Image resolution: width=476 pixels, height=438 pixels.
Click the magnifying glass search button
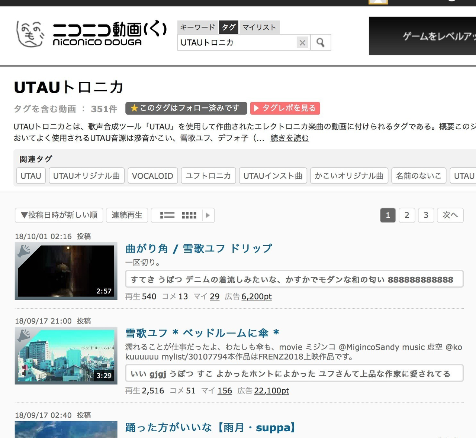320,43
